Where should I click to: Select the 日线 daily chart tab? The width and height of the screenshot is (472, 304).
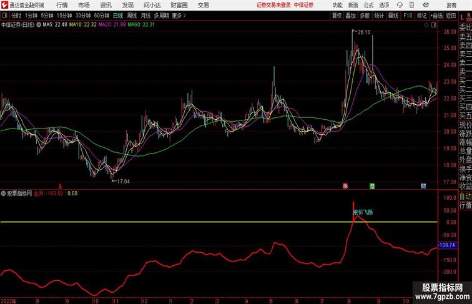118,16
